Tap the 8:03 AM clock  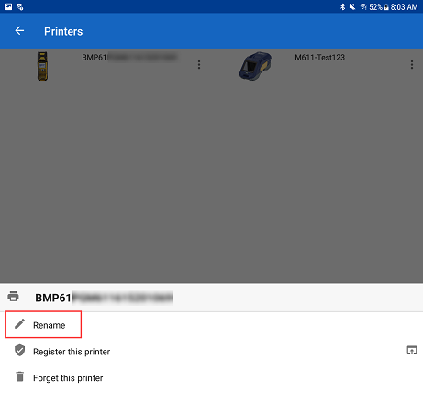[404, 6]
